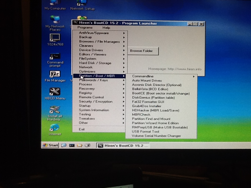251x188 pixels.
Task: Launch Partition Wizard Home Edition
Action: coord(161,123)
